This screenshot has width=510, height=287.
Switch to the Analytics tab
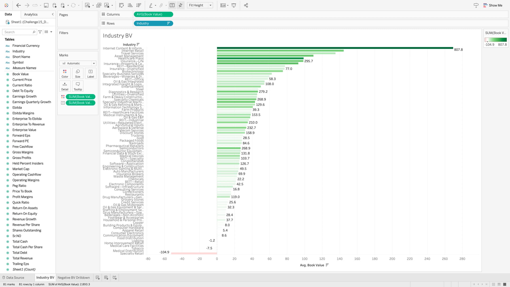pos(31,14)
